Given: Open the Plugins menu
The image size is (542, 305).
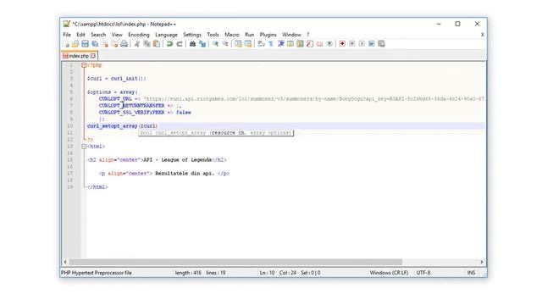Looking at the screenshot, I should [268, 35].
